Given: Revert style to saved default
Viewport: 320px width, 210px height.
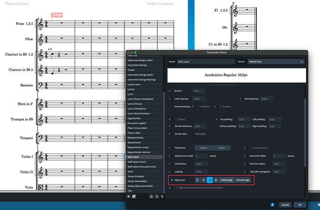Looking at the screenshot, I should coord(157,197).
